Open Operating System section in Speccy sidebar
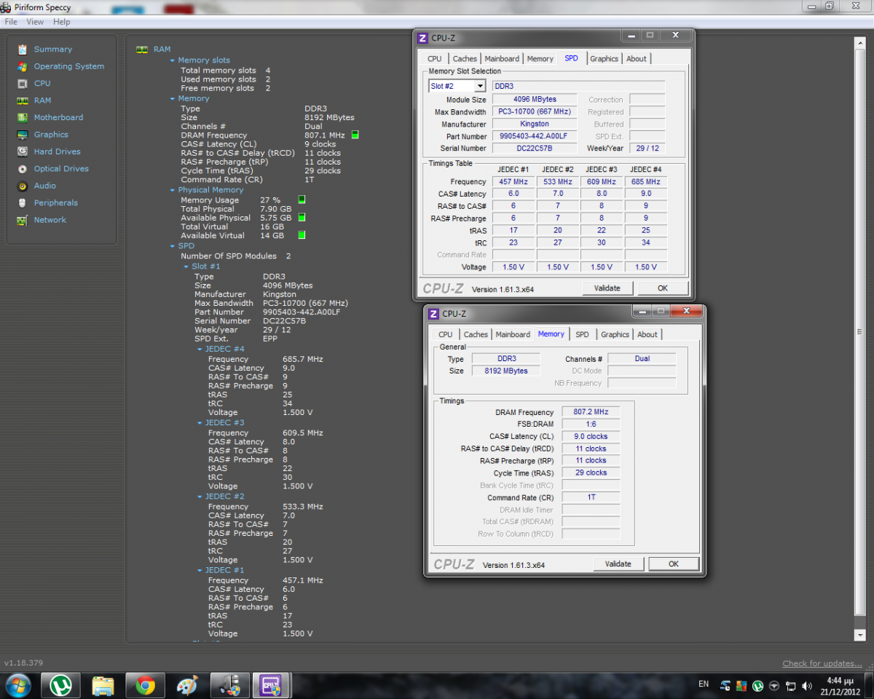This screenshot has height=699, width=874. tap(69, 66)
